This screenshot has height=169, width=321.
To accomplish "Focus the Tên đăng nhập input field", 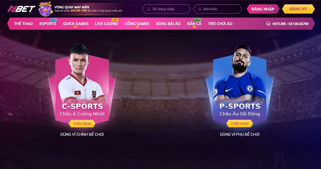I will click(166, 9).
